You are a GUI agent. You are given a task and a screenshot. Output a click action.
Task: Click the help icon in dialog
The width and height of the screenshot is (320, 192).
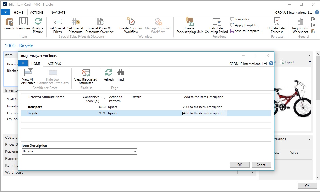point(271,64)
